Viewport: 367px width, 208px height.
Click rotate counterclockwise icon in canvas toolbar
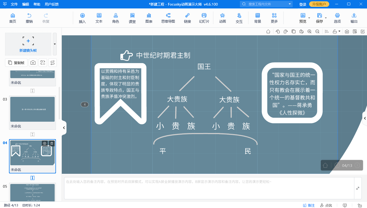click(x=278, y=31)
